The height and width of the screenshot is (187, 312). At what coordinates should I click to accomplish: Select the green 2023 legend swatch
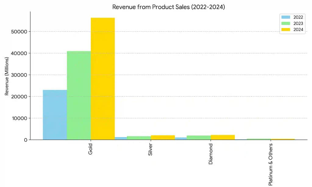point(285,23)
